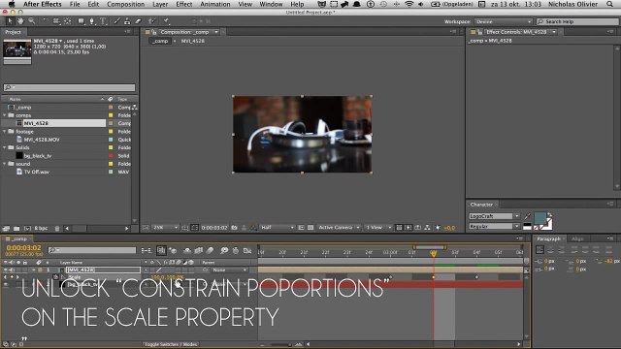Hide the MVI_4528 layer video eye
Viewport: 621px width, 349px height.
tap(6, 270)
